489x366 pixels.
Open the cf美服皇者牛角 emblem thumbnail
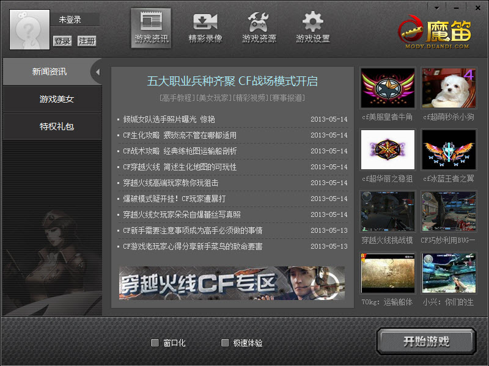point(388,88)
